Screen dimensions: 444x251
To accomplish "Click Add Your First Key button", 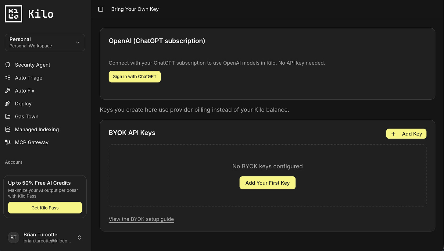I will 267,183.
